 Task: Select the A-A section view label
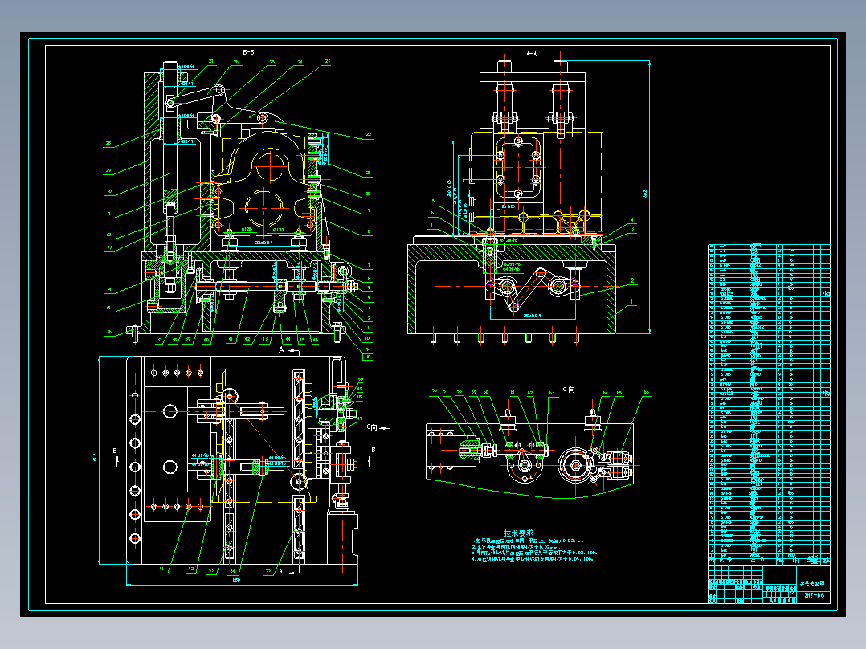point(531,54)
